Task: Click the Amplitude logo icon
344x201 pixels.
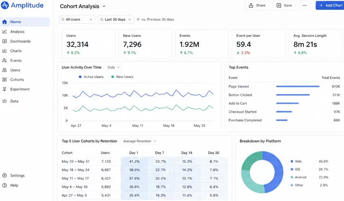Action: click(x=5, y=5)
